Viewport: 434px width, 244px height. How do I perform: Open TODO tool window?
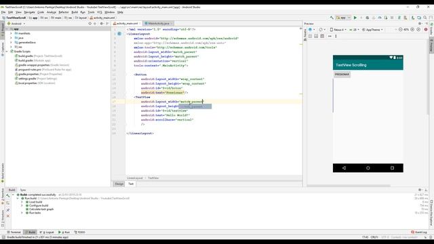(80, 232)
